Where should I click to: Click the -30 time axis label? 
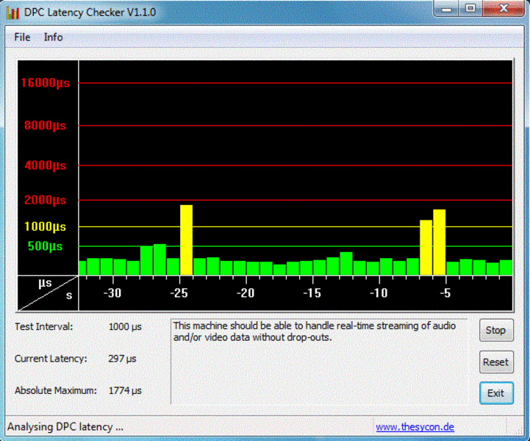pyautogui.click(x=112, y=293)
